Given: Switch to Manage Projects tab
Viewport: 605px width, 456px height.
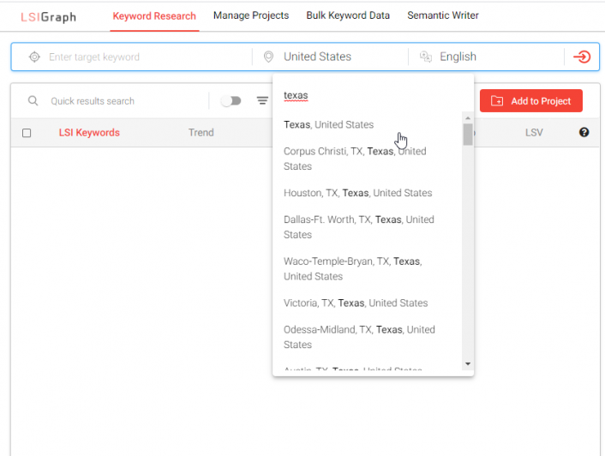Looking at the screenshot, I should click(251, 15).
